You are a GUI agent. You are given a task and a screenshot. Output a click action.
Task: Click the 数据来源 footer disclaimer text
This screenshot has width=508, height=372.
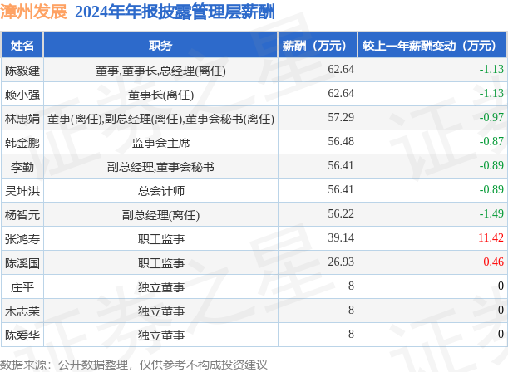(134, 365)
